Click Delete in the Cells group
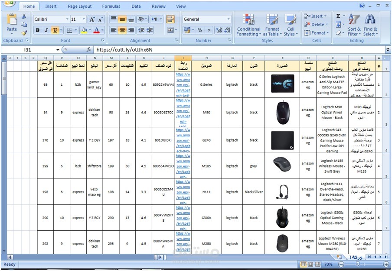Screen dimensions: 392x271 point(317,24)
